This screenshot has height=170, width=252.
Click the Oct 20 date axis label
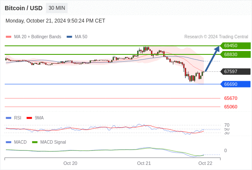[x=70, y=163]
